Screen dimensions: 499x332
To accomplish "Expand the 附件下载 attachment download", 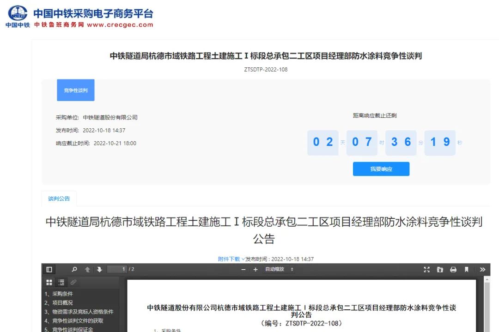I will pos(231,259).
